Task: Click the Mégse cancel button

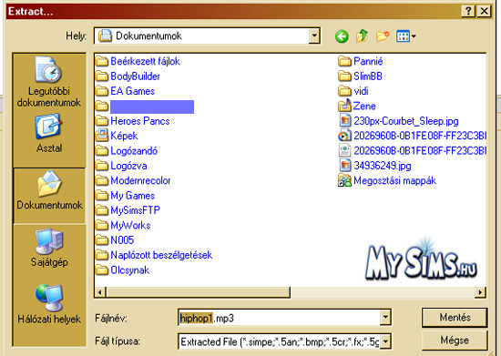Action: click(455, 341)
